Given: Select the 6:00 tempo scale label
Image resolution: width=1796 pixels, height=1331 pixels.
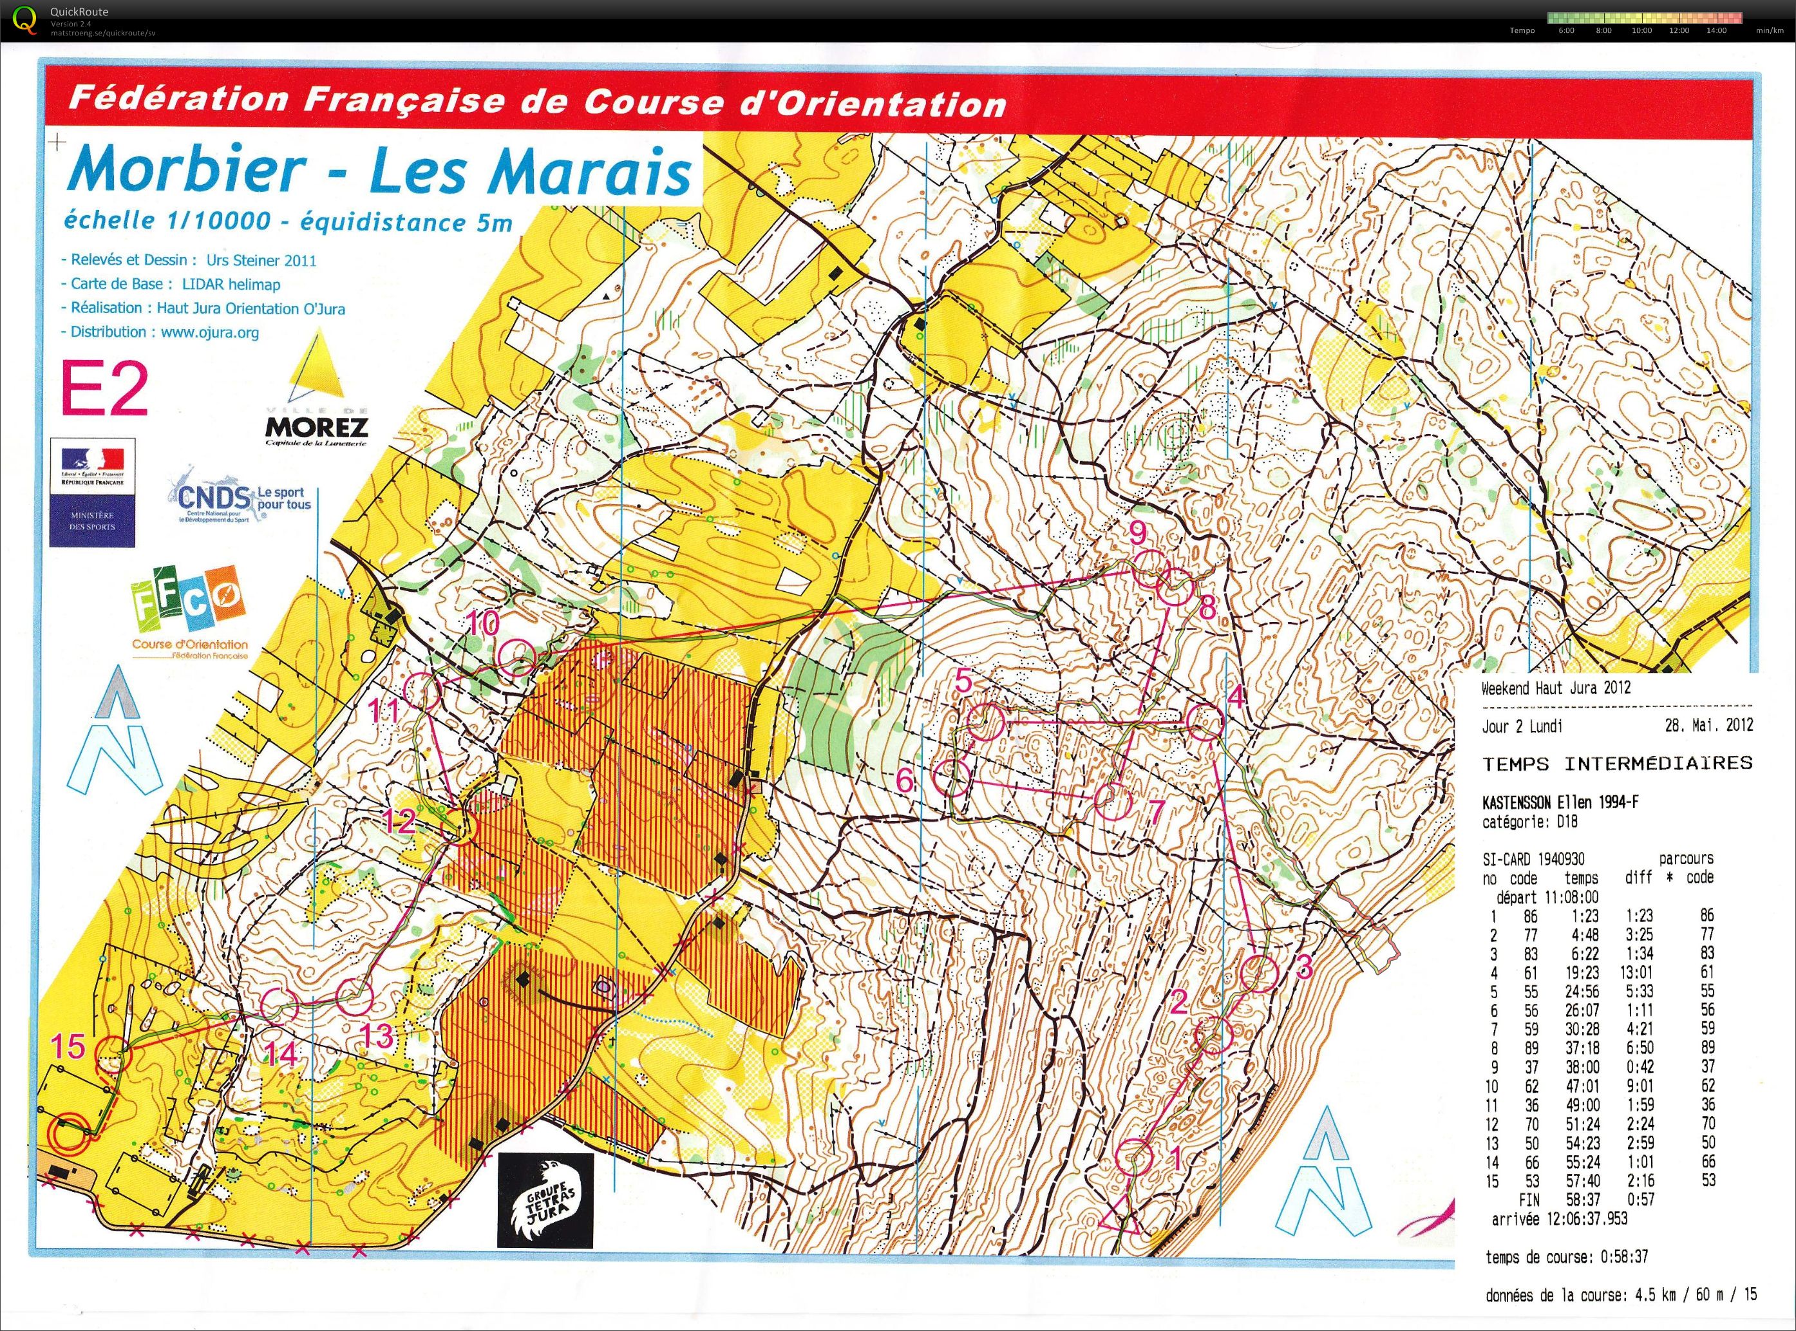Looking at the screenshot, I should [1566, 31].
